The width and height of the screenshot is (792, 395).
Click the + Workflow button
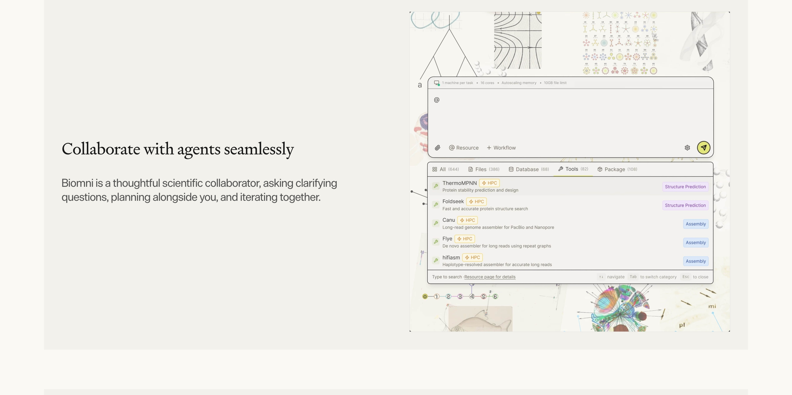tap(501, 148)
